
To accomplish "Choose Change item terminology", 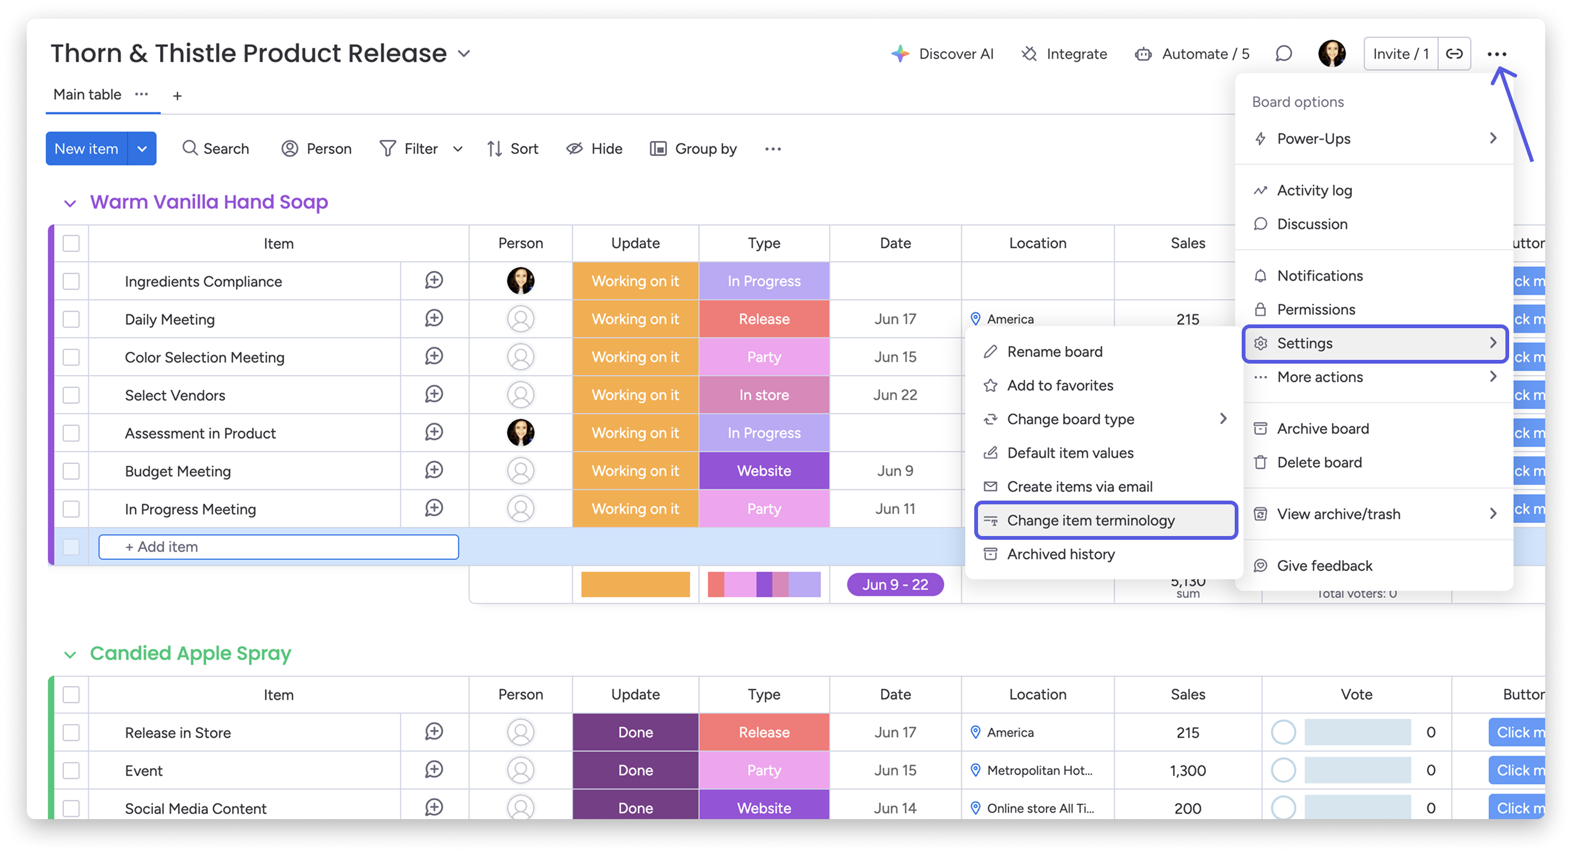I will pyautogui.click(x=1105, y=520).
